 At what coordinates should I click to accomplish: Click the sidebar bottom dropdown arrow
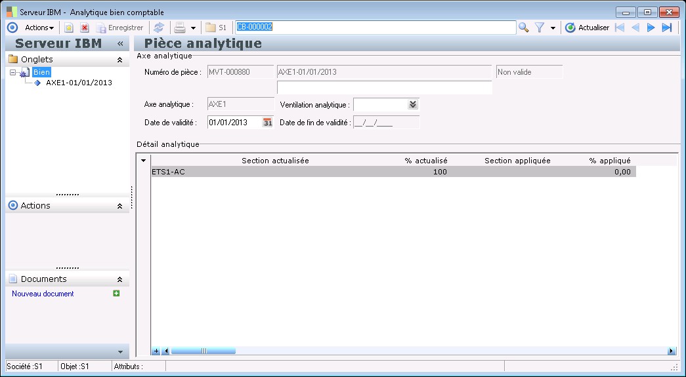point(120,352)
